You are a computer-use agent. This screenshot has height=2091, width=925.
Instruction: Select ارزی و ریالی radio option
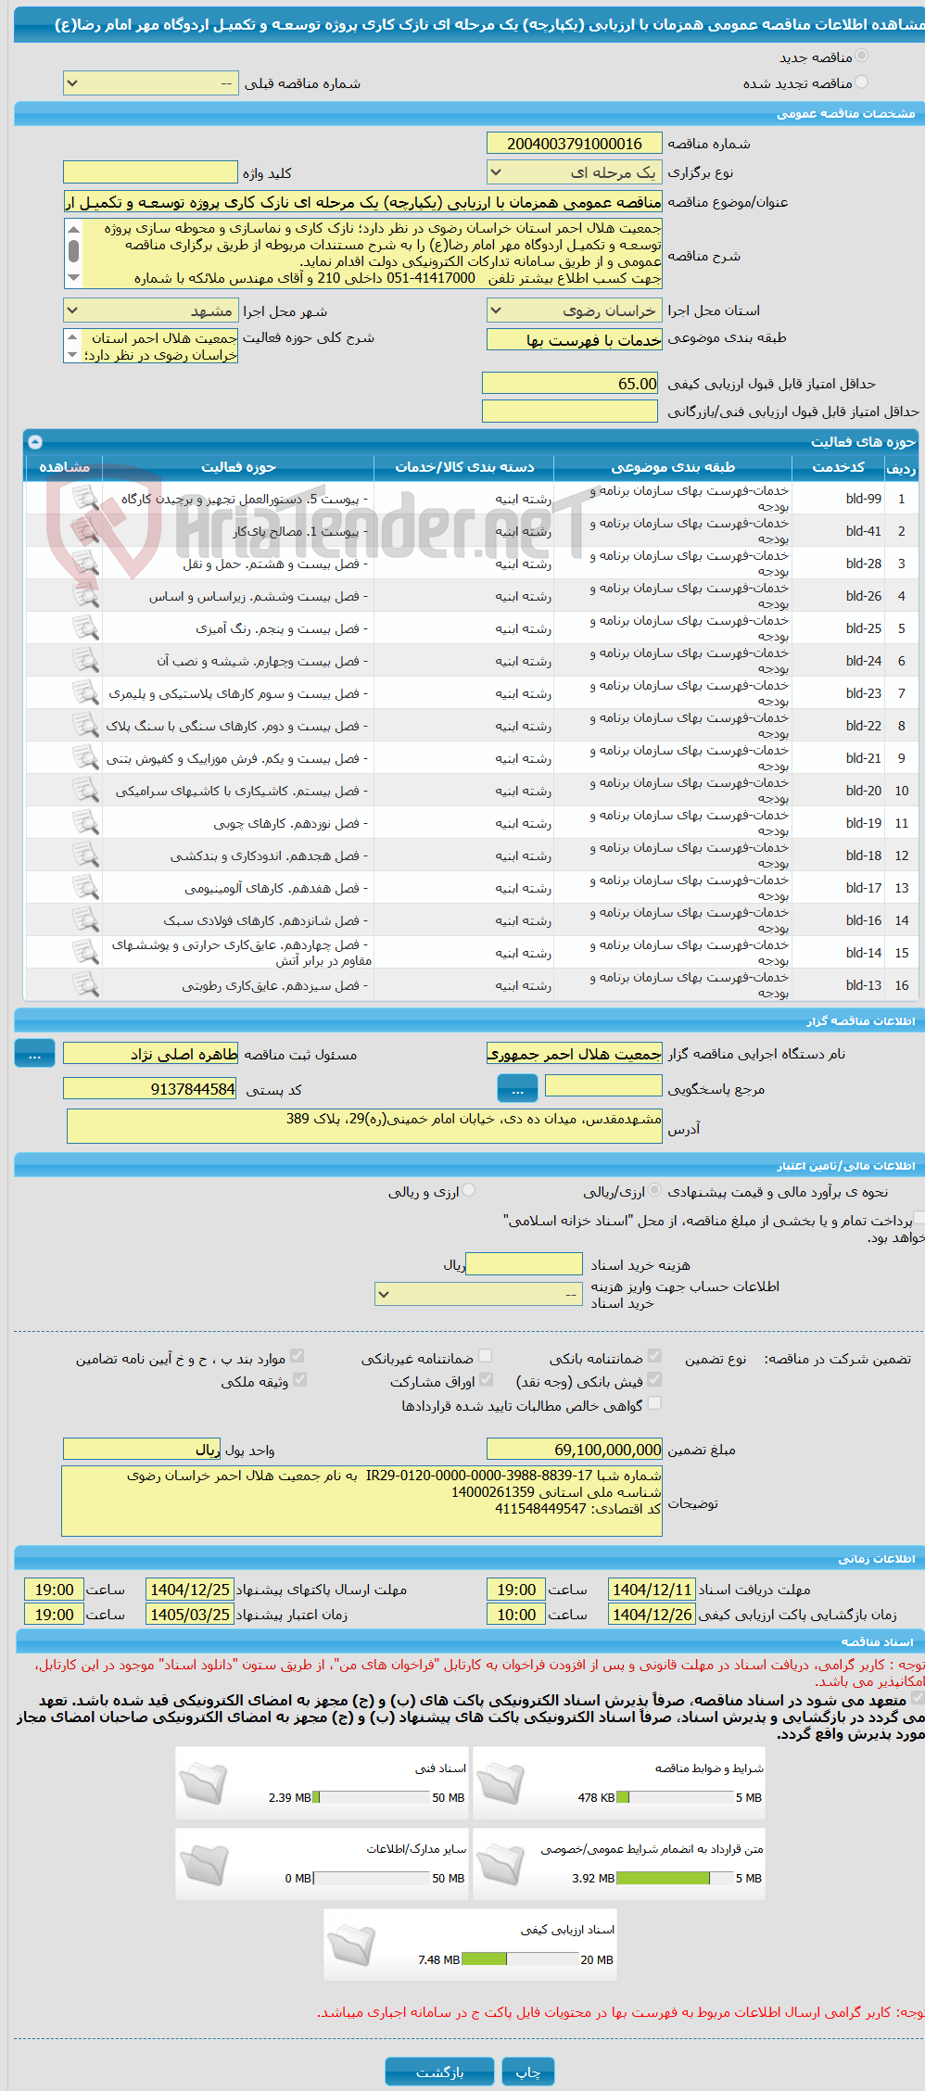pyautogui.click(x=469, y=1190)
